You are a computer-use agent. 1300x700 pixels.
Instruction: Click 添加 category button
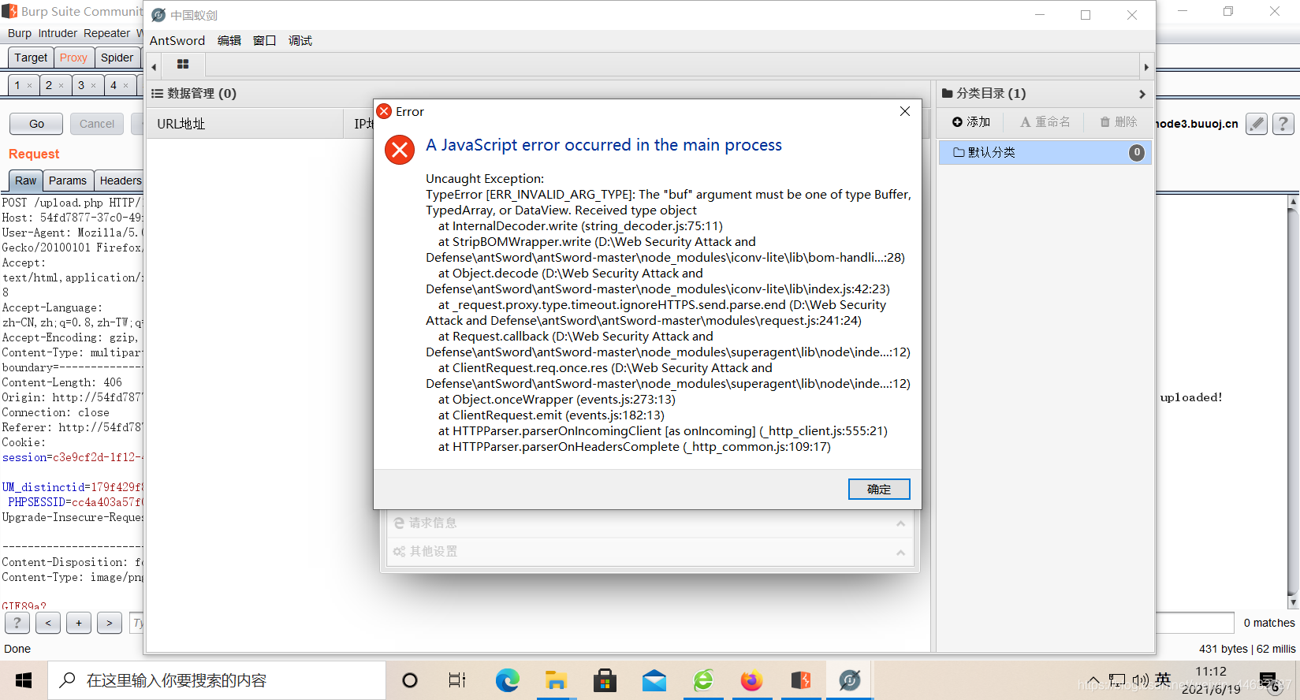click(971, 121)
